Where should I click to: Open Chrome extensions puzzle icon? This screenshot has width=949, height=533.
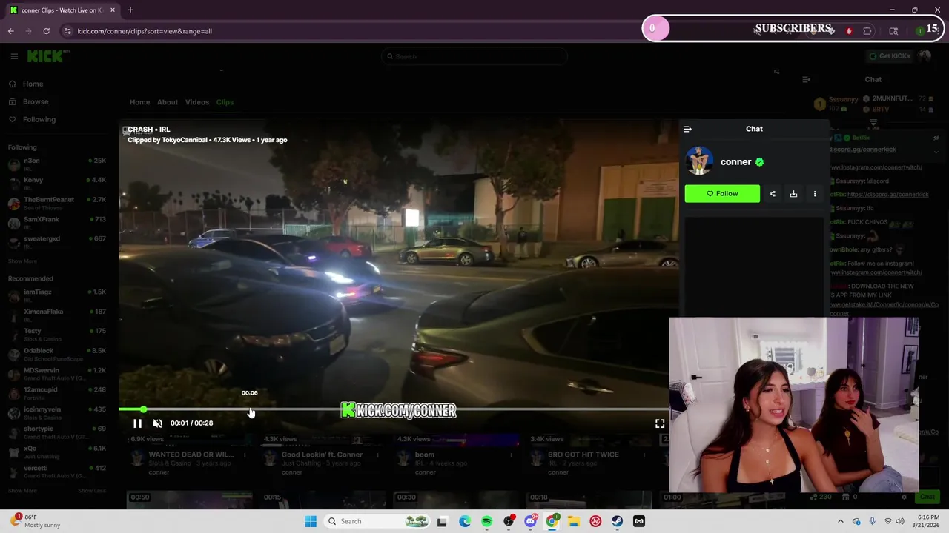coord(867,31)
